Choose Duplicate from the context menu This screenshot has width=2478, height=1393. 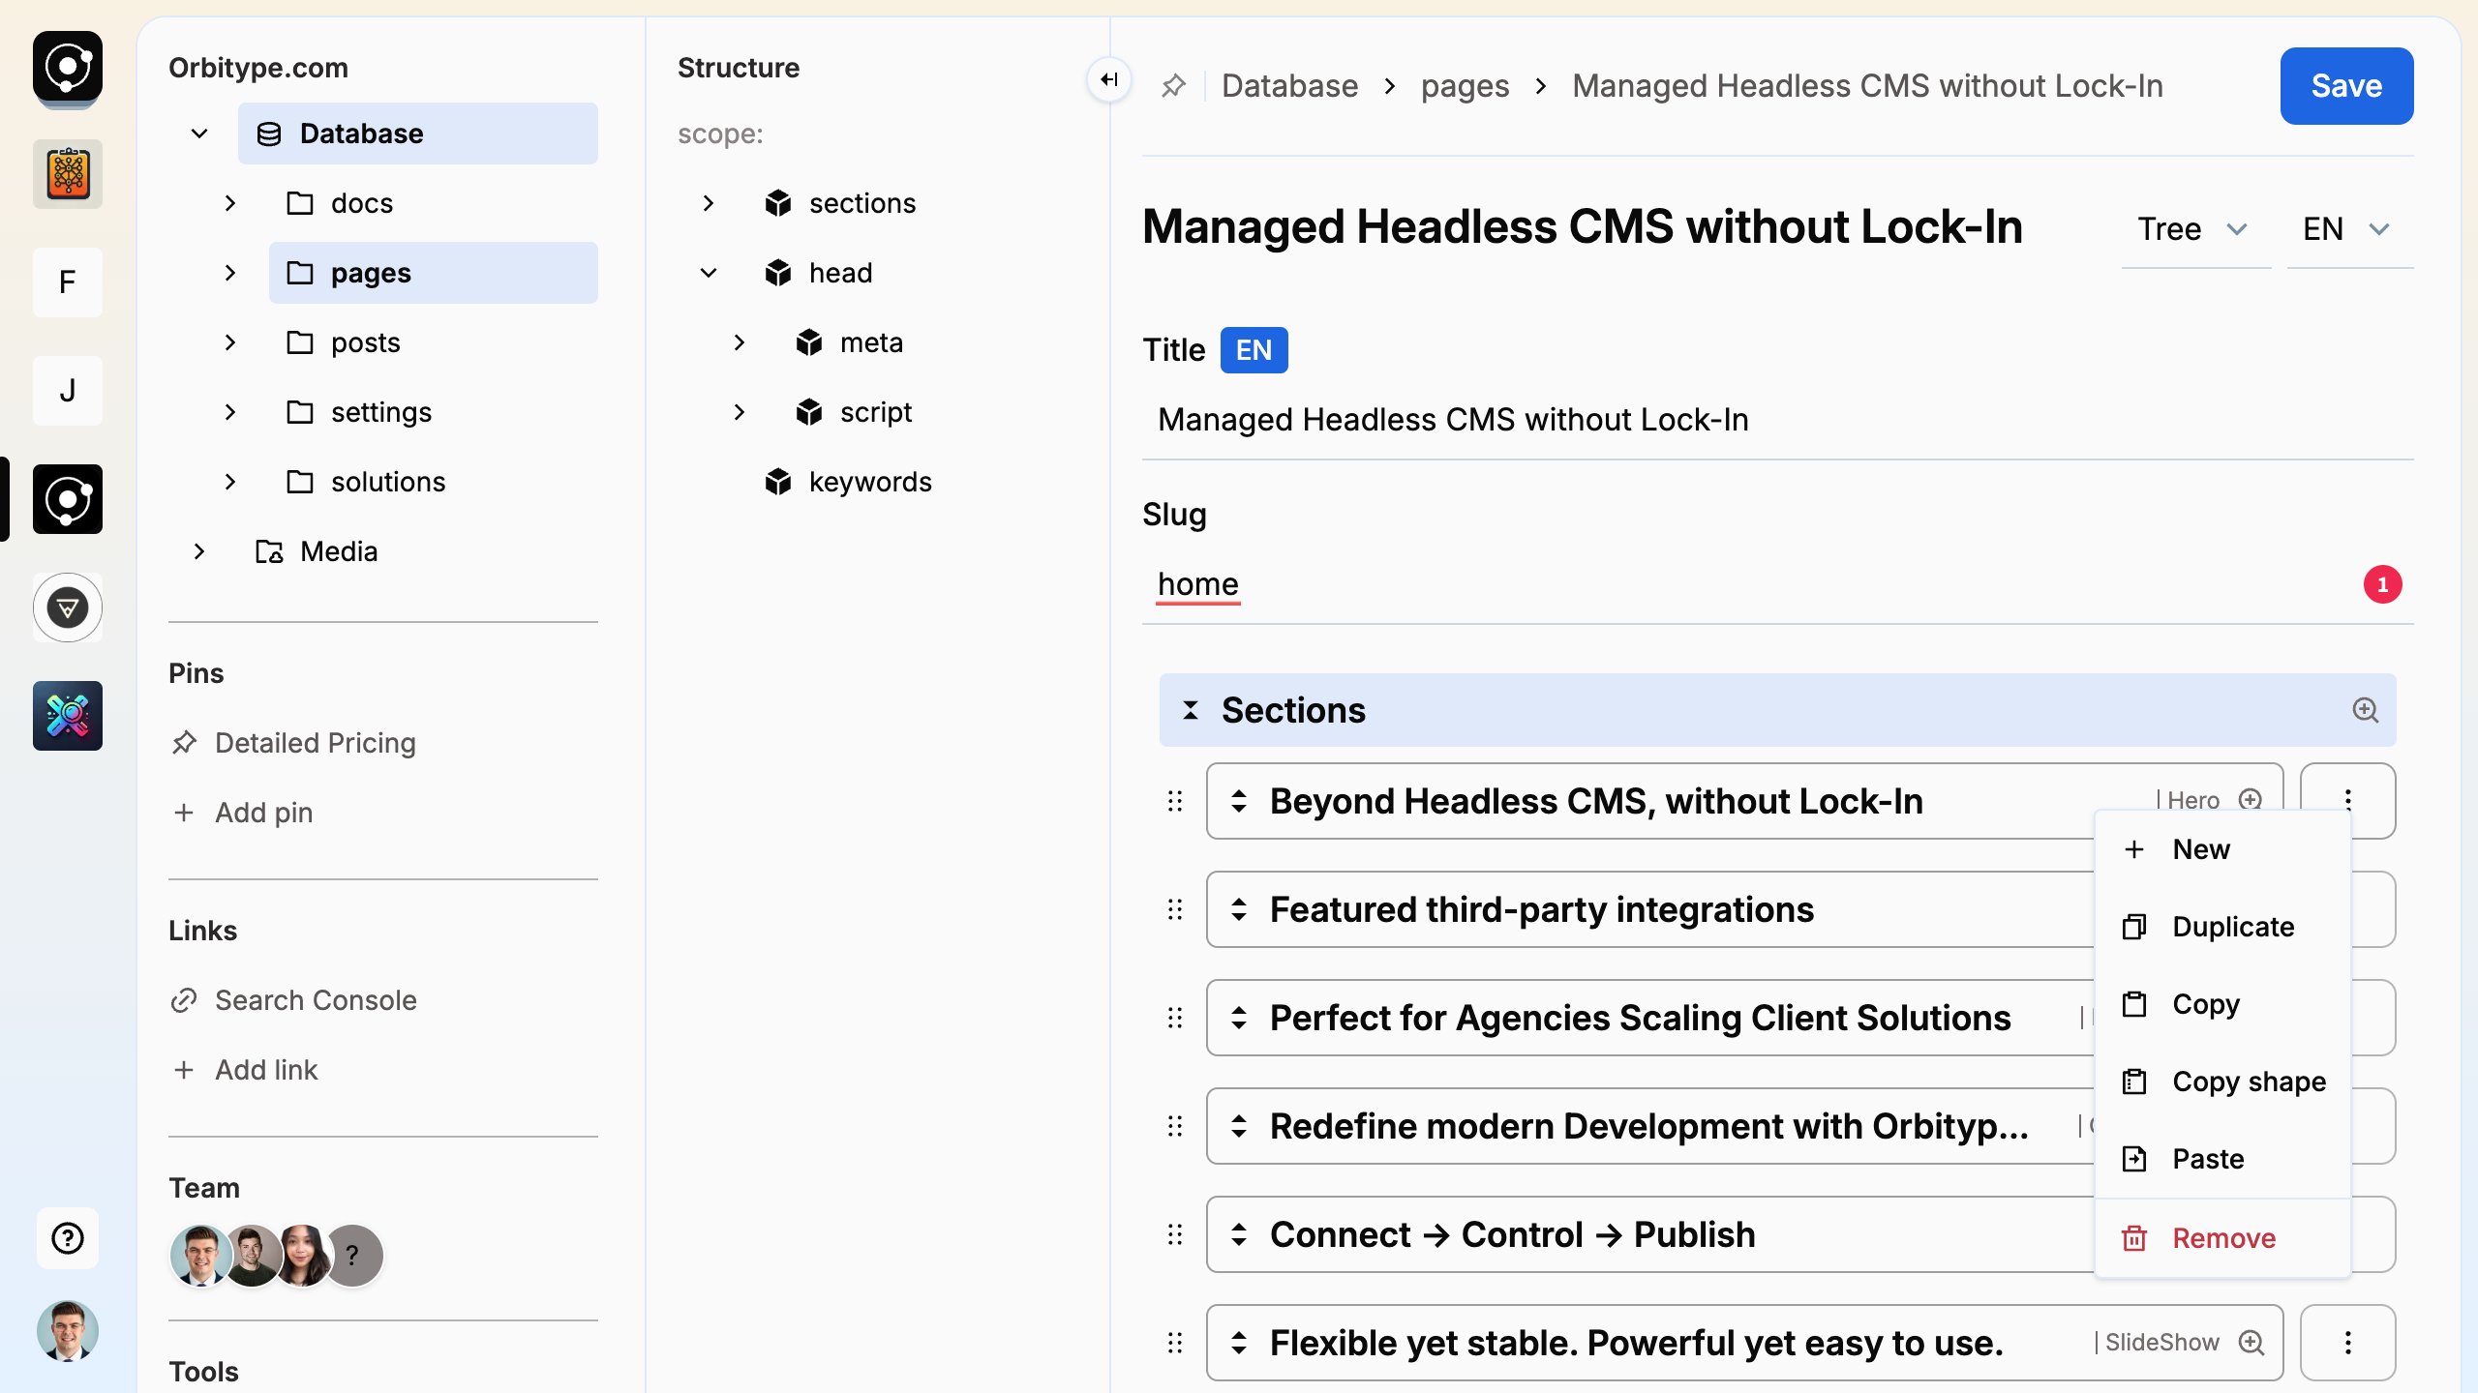click(x=2222, y=927)
